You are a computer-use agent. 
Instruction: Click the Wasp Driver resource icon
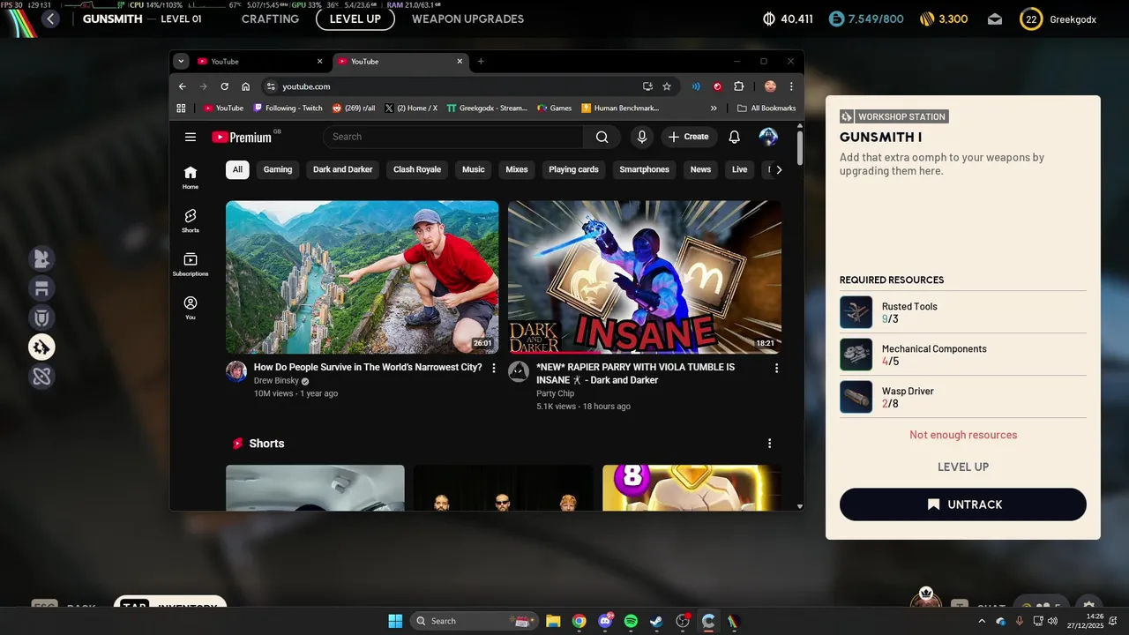(x=856, y=397)
